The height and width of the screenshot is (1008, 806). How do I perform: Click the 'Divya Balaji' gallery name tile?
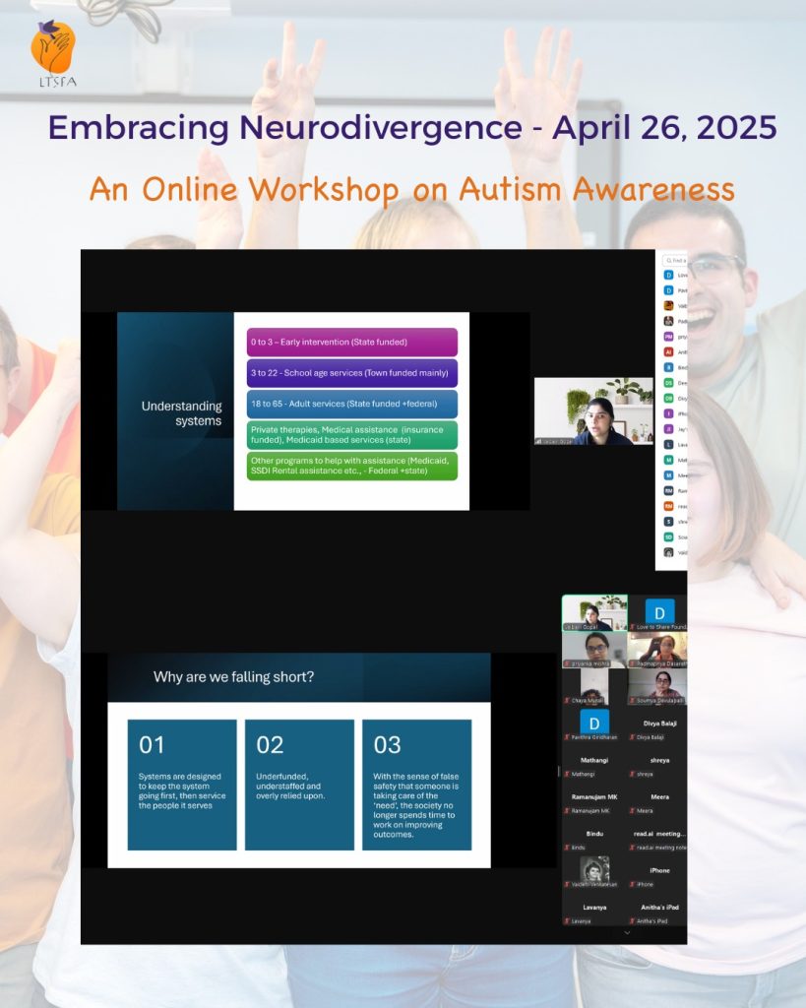click(x=659, y=724)
